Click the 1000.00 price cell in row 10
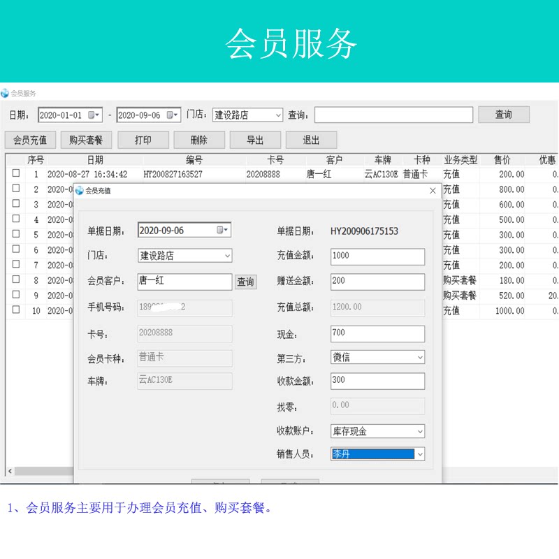Image resolution: width=559 pixels, height=559 pixels. click(510, 311)
